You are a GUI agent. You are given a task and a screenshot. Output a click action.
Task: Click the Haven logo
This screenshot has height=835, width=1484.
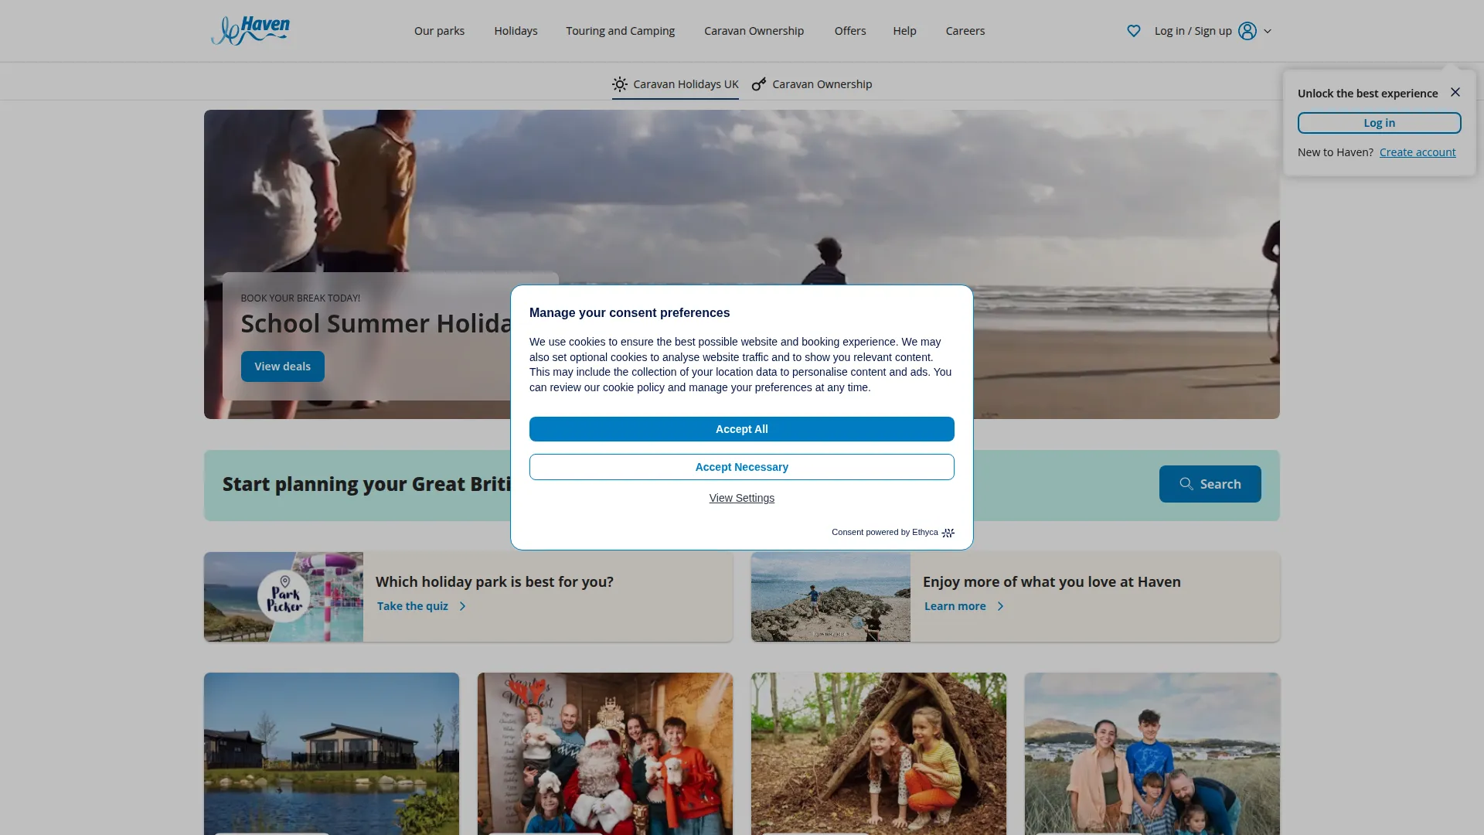click(x=250, y=30)
